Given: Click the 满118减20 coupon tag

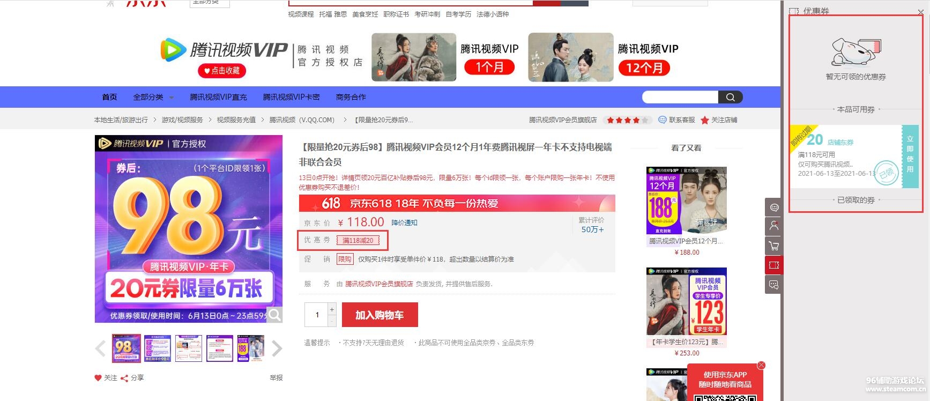Looking at the screenshot, I should (x=358, y=241).
